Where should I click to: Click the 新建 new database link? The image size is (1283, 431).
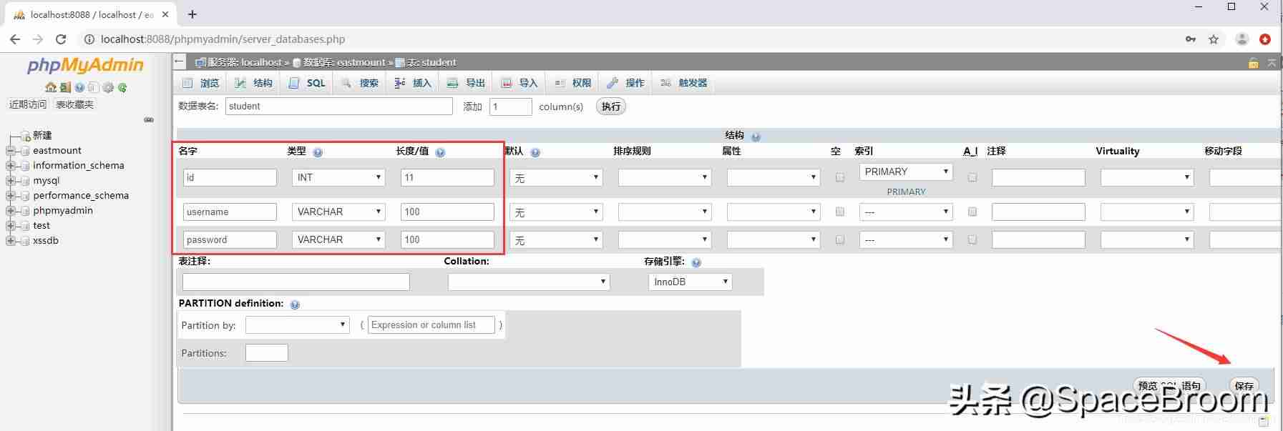pyautogui.click(x=42, y=135)
